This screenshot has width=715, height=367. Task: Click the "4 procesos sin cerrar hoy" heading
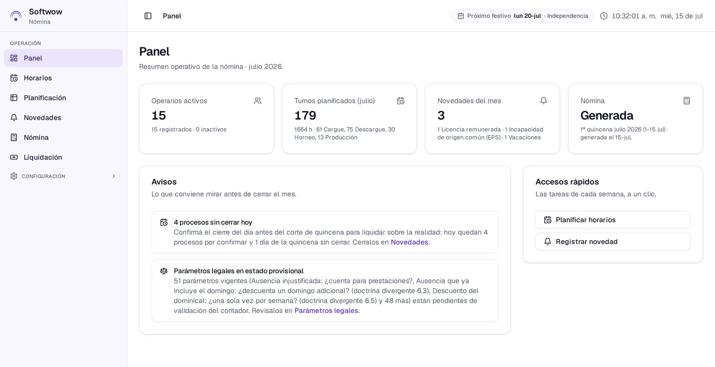click(x=213, y=222)
